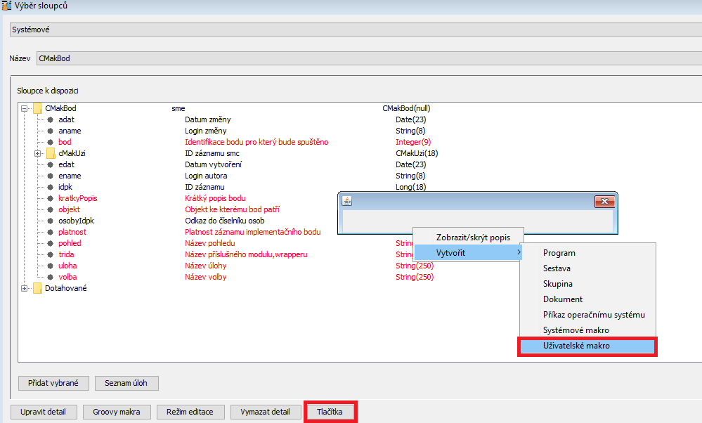Click the Přidat vybrané button
Viewport: 702px width, 423px height.
click(53, 383)
